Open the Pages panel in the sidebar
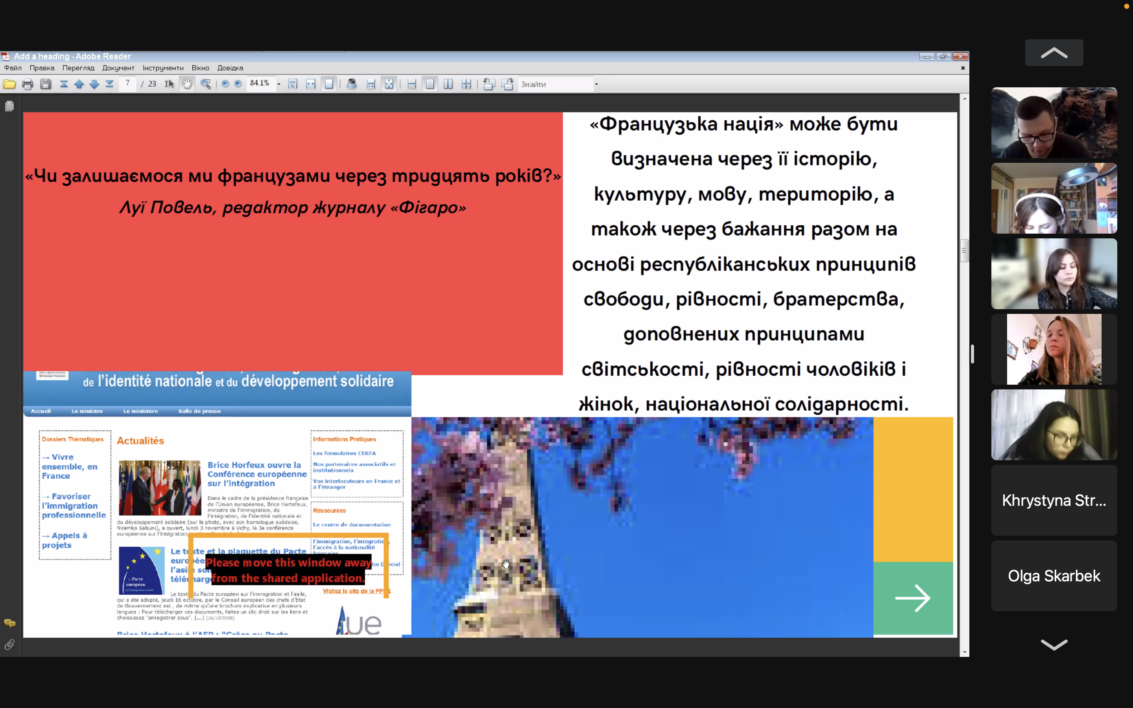 (x=9, y=106)
